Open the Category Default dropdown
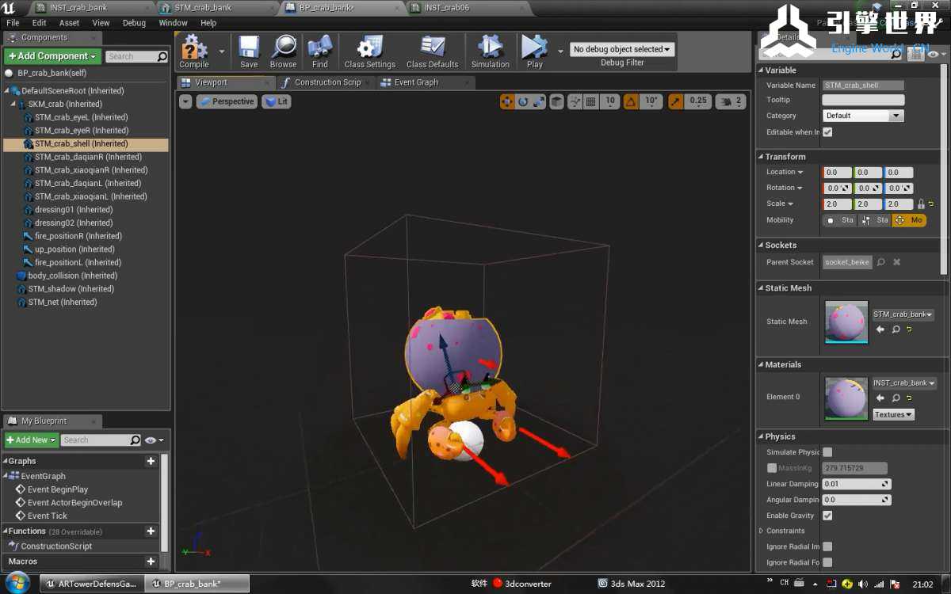 863,116
